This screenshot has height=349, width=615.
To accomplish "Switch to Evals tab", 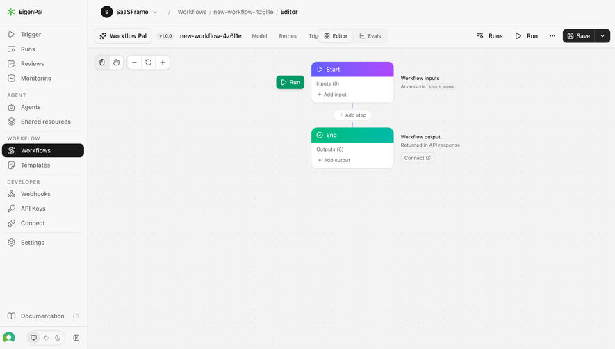I will (x=370, y=35).
